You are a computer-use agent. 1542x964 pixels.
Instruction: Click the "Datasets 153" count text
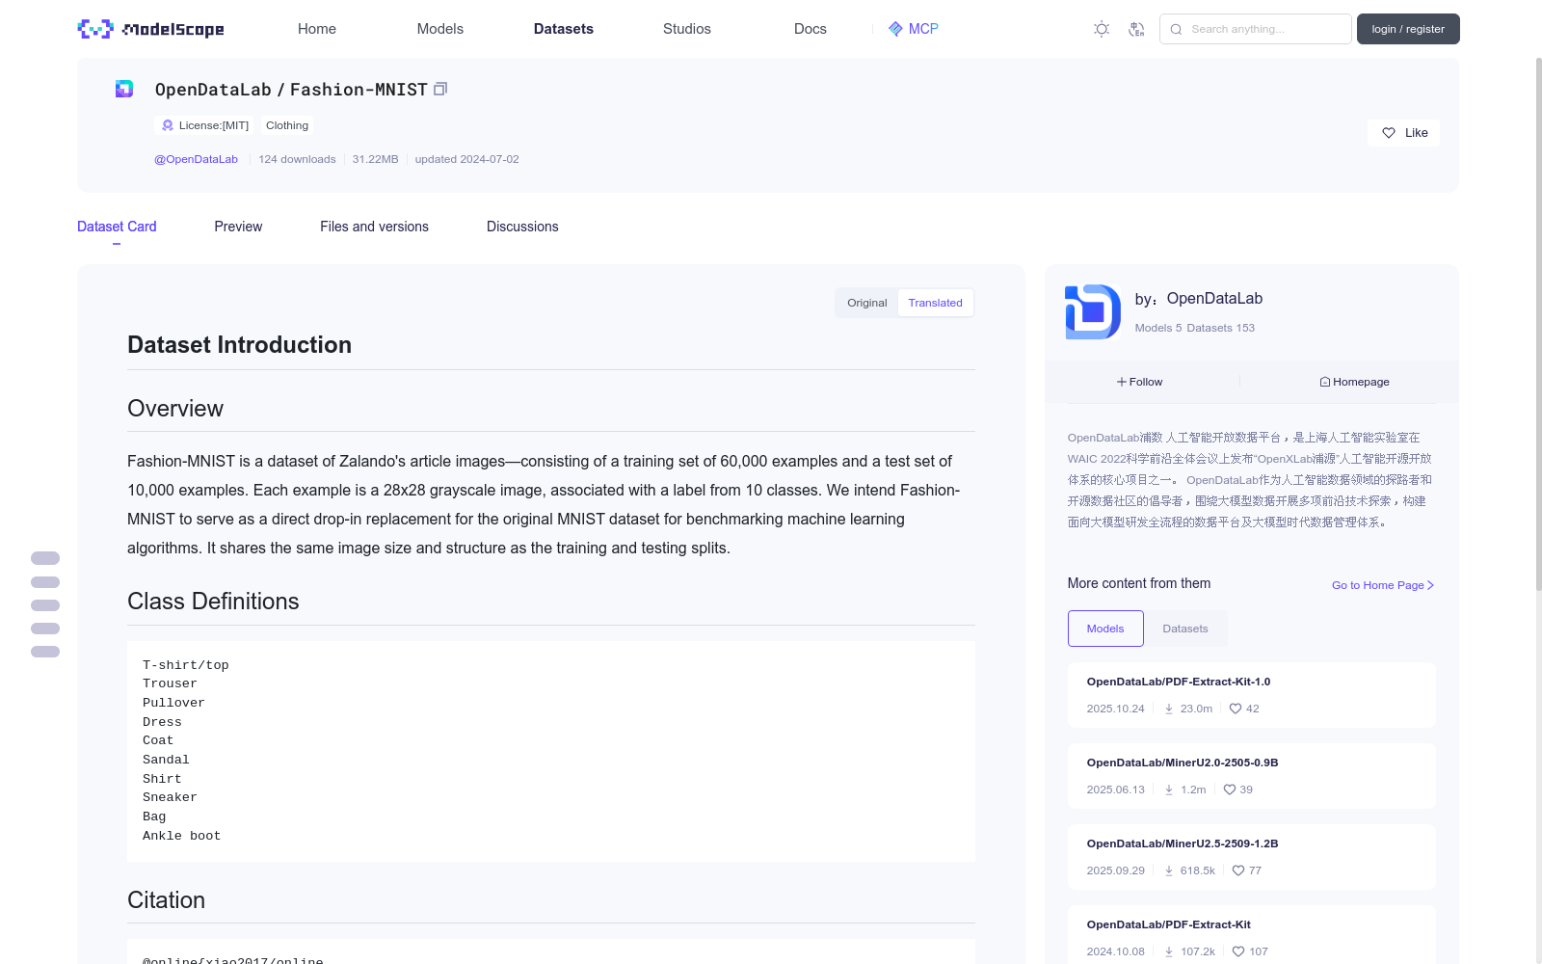[x=1221, y=328]
